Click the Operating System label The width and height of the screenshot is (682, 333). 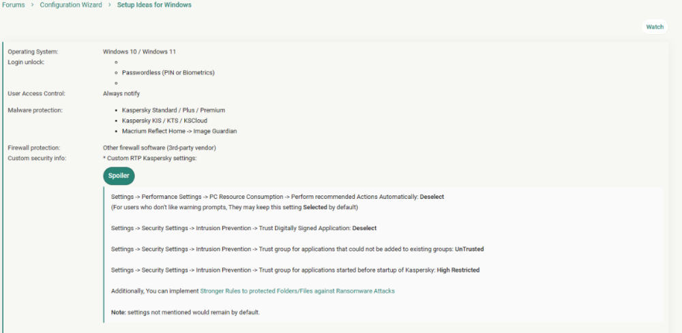(33, 52)
